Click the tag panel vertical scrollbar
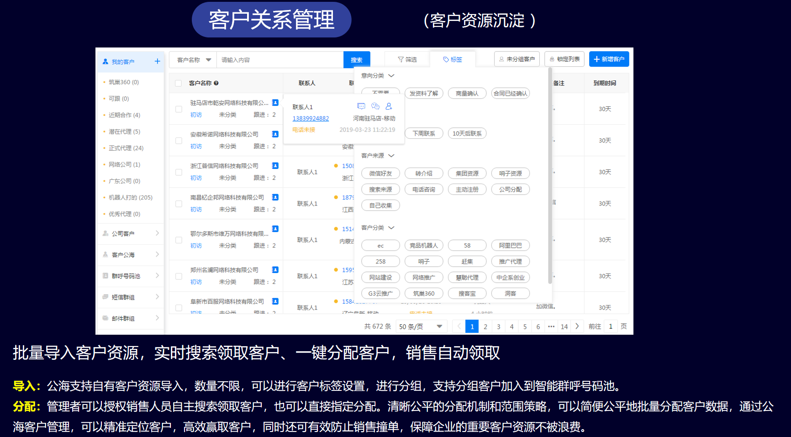Viewport: 791px width, 437px height. tap(550, 176)
